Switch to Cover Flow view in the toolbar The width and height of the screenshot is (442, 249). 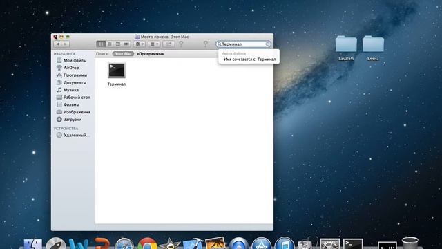pyautogui.click(x=126, y=44)
